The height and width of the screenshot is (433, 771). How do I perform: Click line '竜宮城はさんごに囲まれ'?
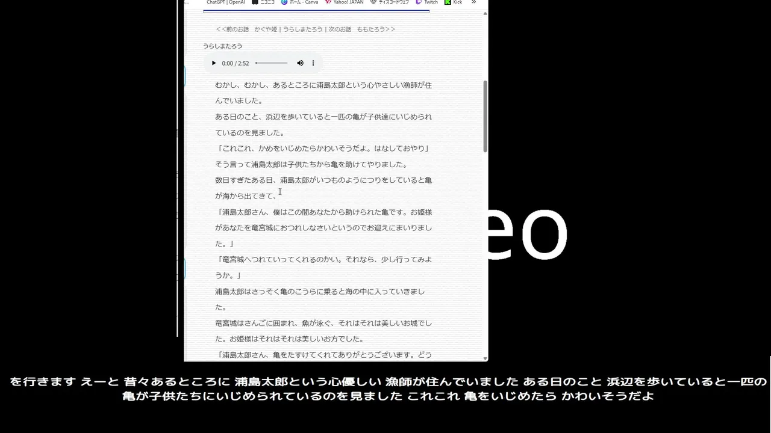click(323, 323)
